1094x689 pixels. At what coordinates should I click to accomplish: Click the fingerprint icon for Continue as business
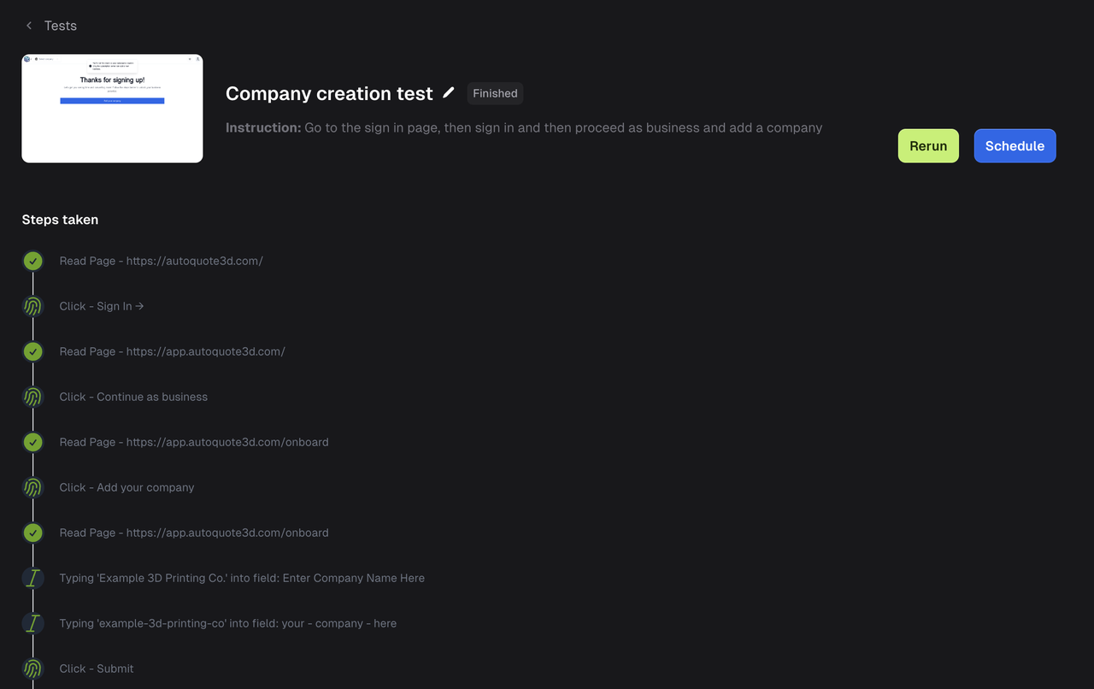click(32, 397)
